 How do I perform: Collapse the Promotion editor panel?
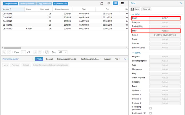point(125,59)
